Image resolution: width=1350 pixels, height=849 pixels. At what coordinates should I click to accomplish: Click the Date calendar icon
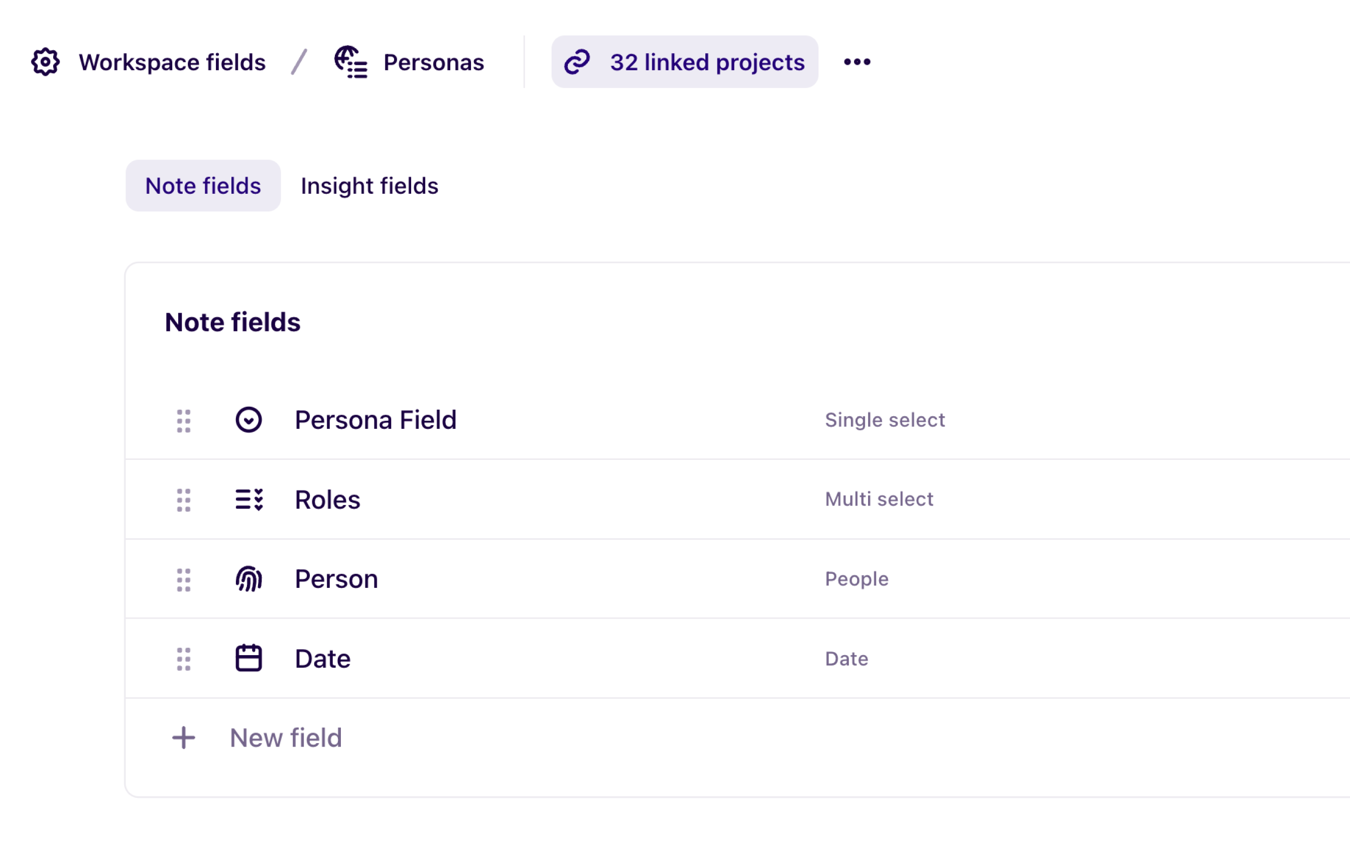tap(249, 658)
